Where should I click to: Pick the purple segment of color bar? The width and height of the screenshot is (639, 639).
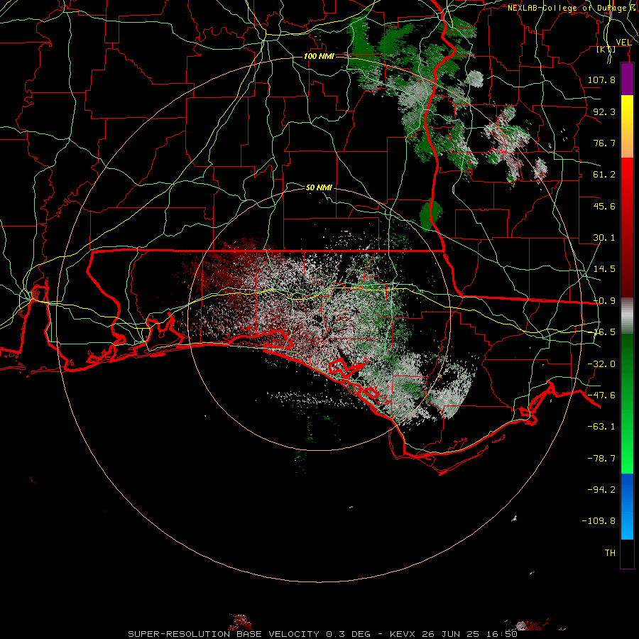[x=627, y=79]
